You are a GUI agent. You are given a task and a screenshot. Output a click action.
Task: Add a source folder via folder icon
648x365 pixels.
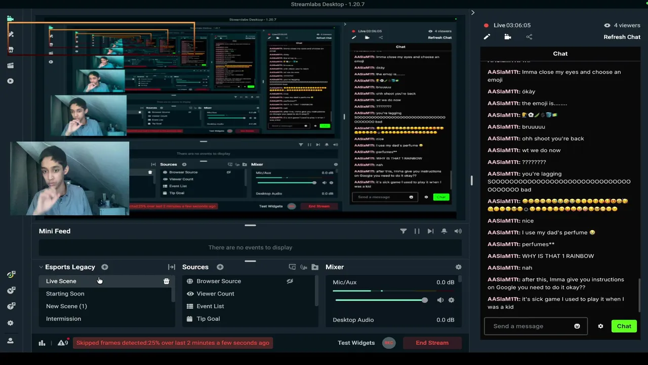point(315,267)
